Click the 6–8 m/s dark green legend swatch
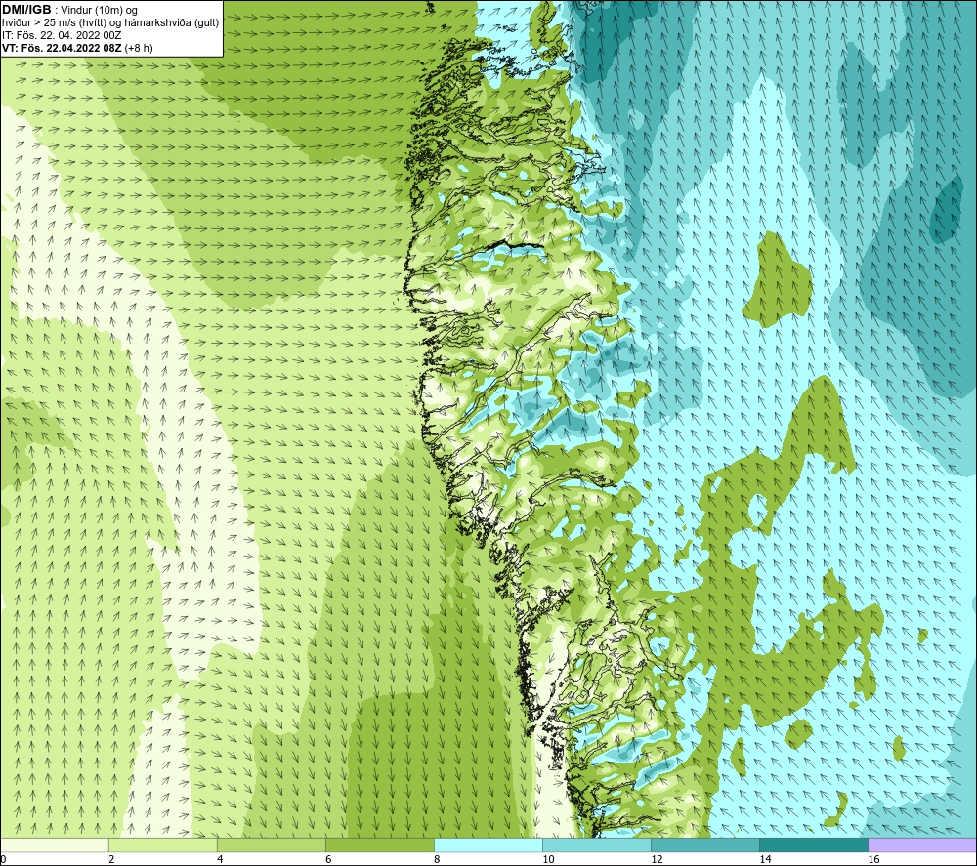The image size is (977, 866). [380, 845]
